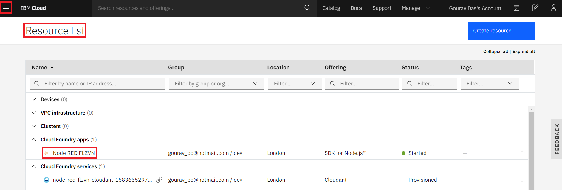Click the search magnifier icon
Screen dimensions: 562x190
click(307, 8)
